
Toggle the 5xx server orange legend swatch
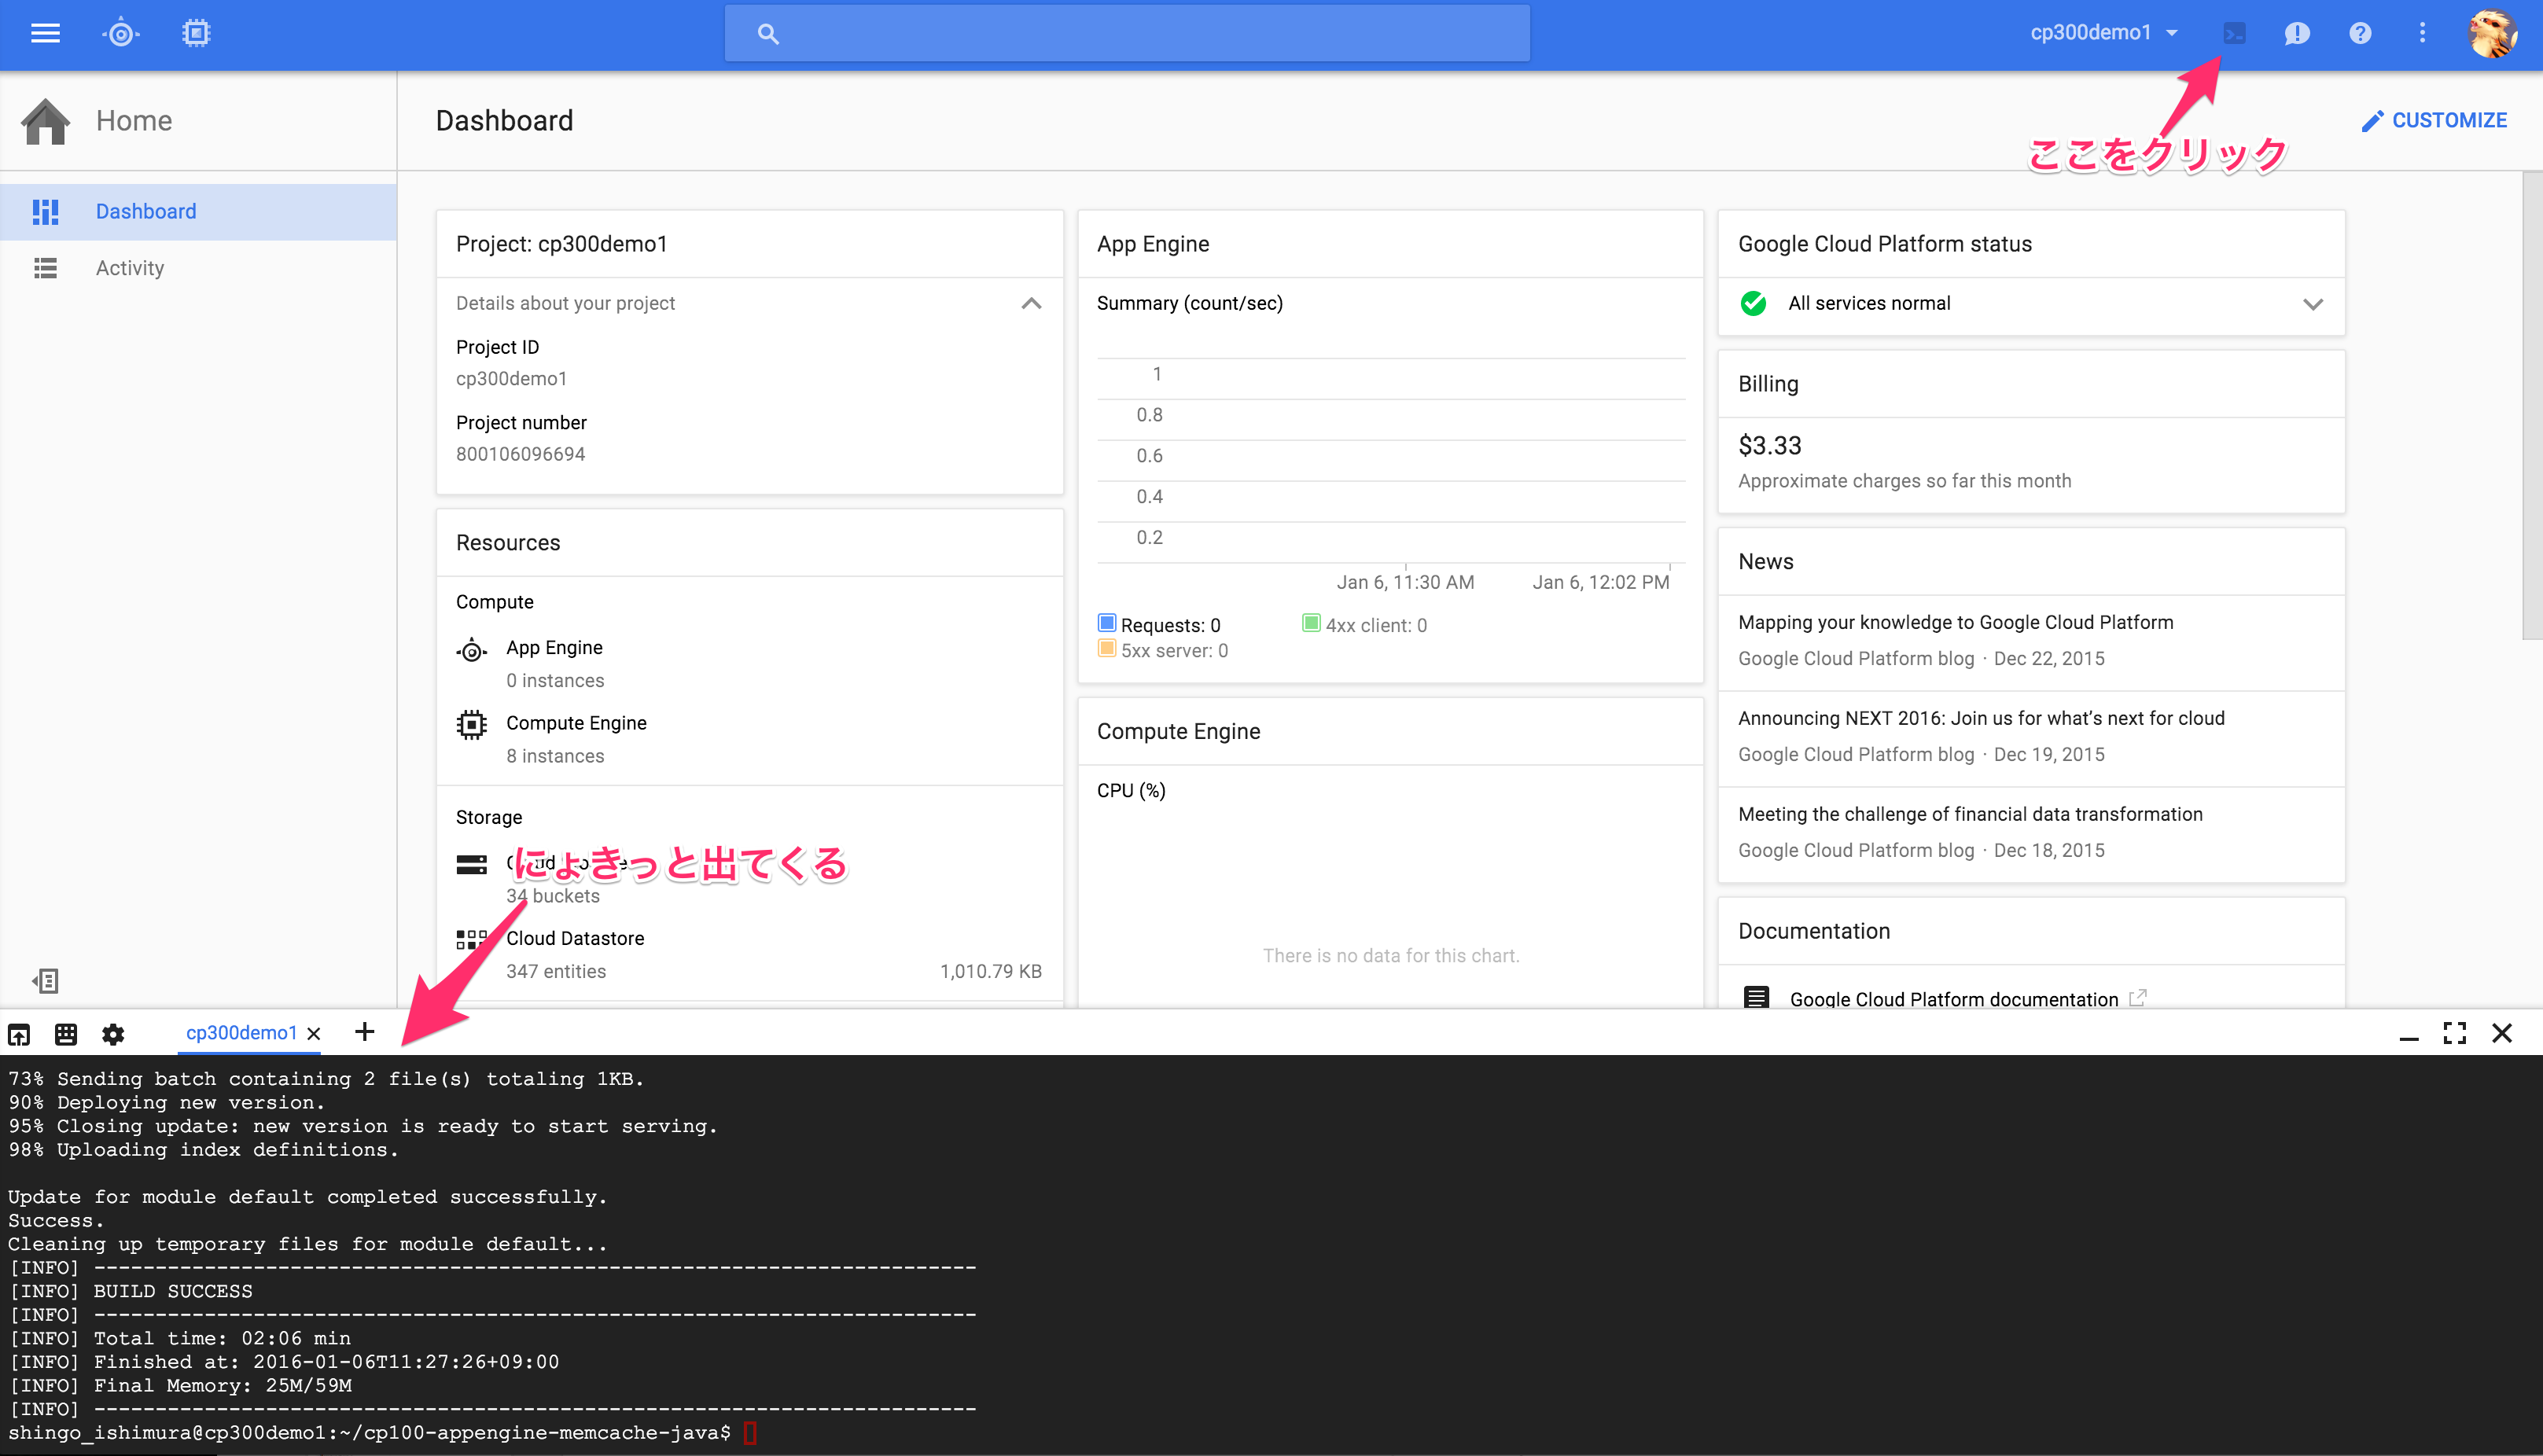pyautogui.click(x=1107, y=648)
